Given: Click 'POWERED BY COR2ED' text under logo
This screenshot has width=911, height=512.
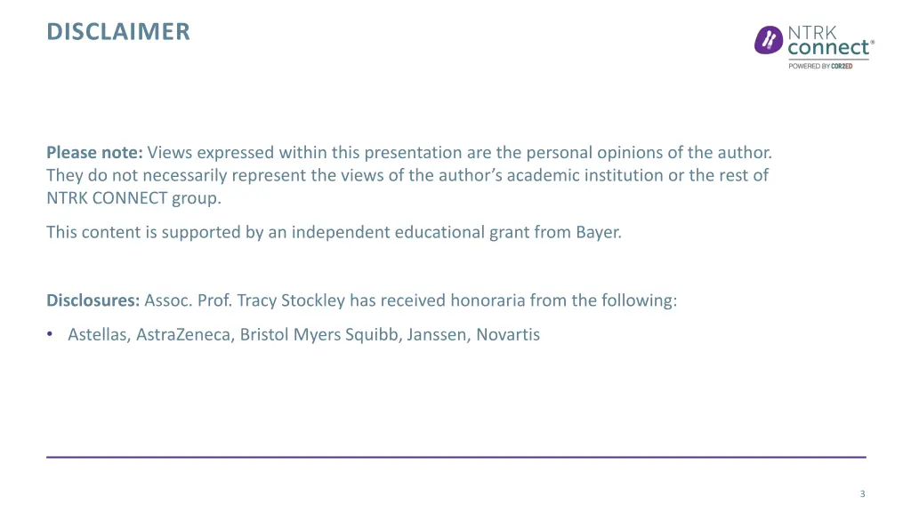Looking at the screenshot, I should click(x=820, y=66).
